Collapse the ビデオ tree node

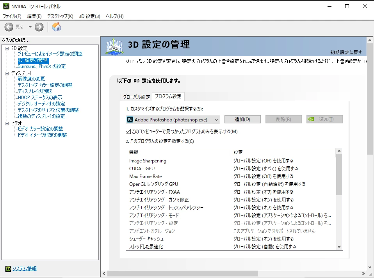7,123
